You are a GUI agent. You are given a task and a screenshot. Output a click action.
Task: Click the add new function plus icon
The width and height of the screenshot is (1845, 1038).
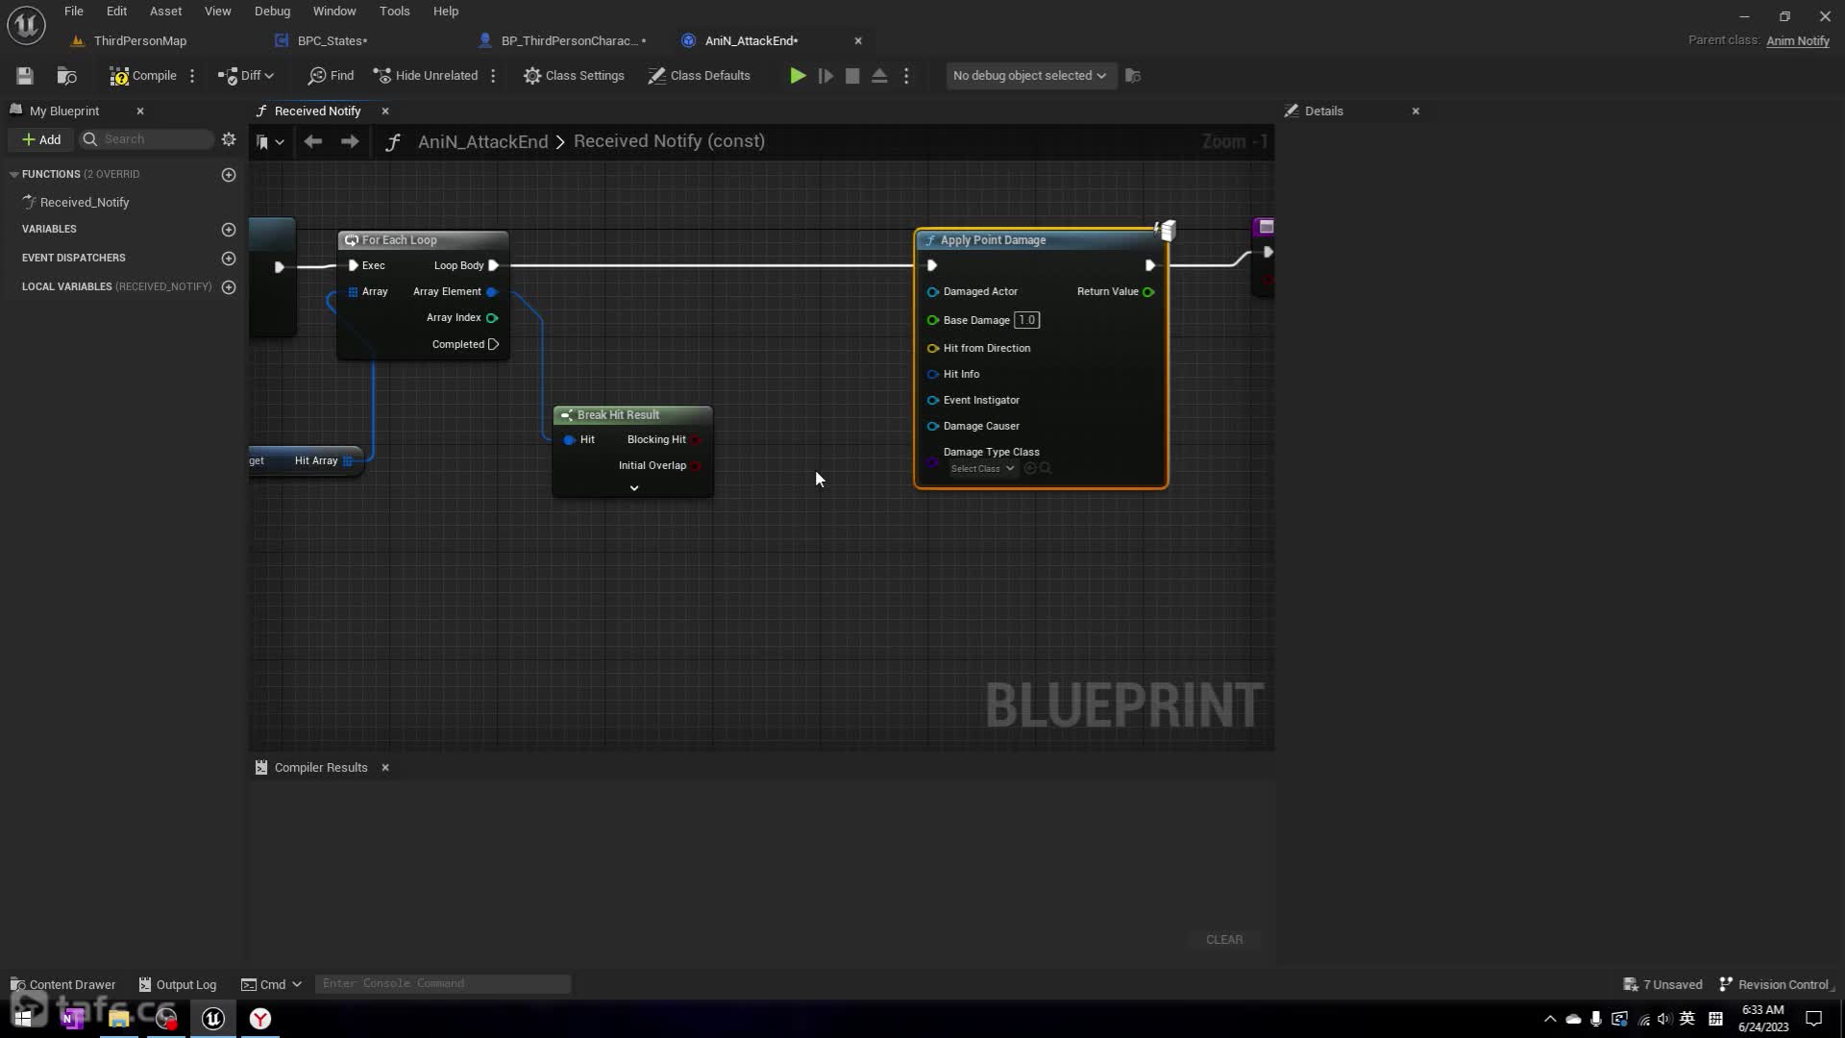(x=229, y=175)
